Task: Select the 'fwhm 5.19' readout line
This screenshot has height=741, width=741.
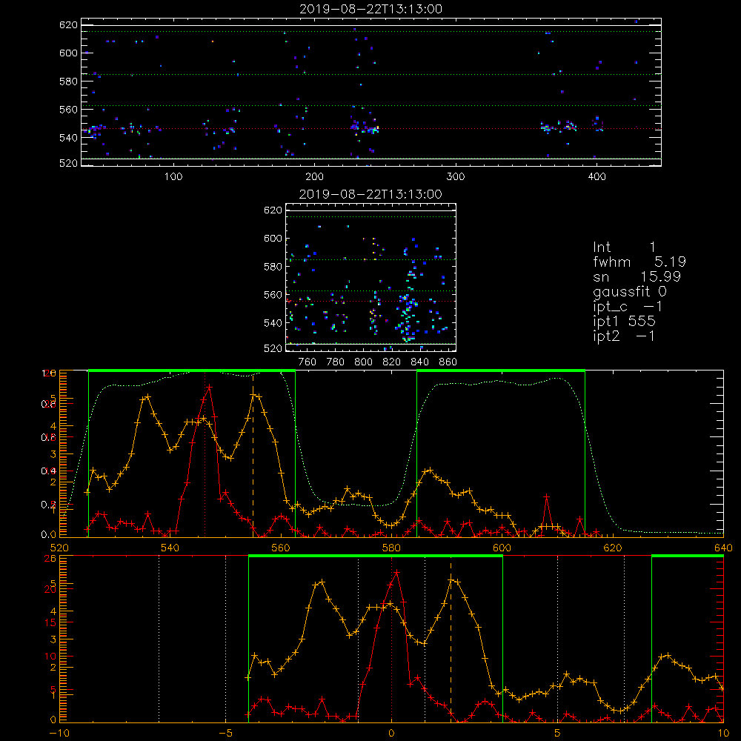Action: [639, 262]
